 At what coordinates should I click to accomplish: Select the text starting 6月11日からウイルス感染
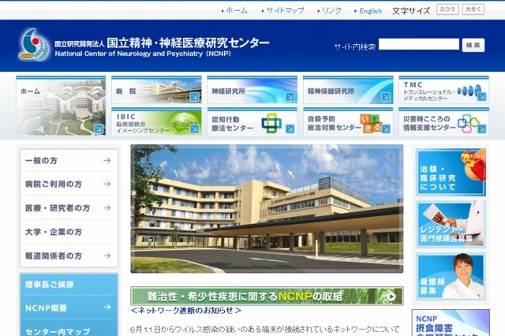[x=265, y=330]
